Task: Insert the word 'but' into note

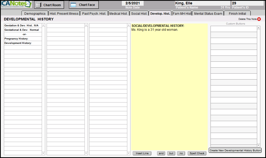Action: 171,153
